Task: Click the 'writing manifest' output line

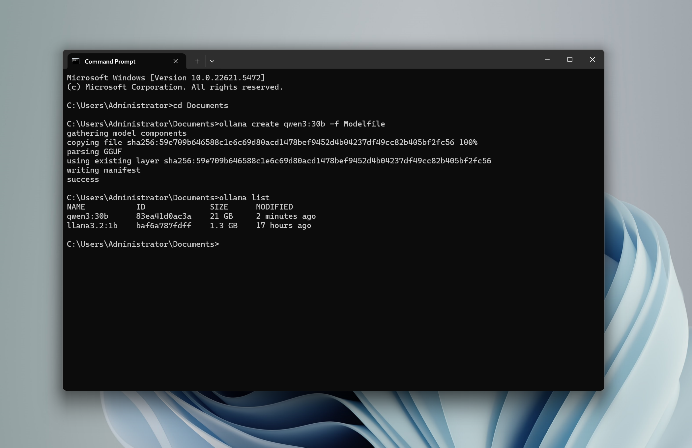Action: pyautogui.click(x=104, y=170)
